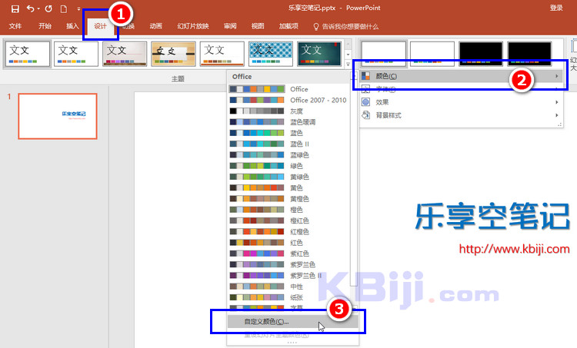Select the wood-textured theme thumbnail

pos(173,54)
